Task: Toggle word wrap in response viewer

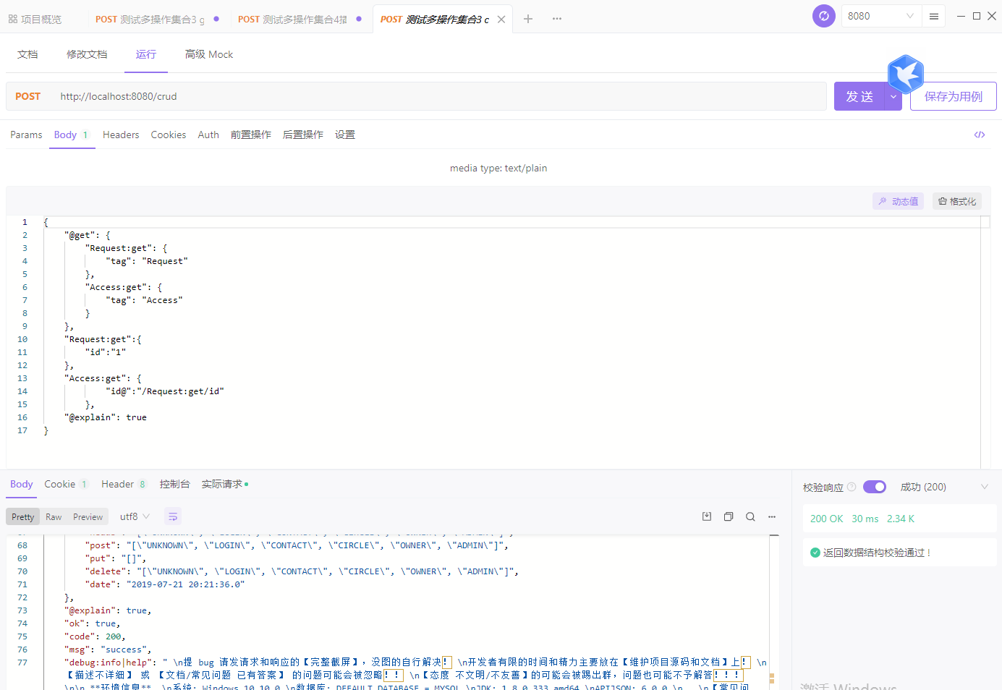Action: [x=172, y=516]
